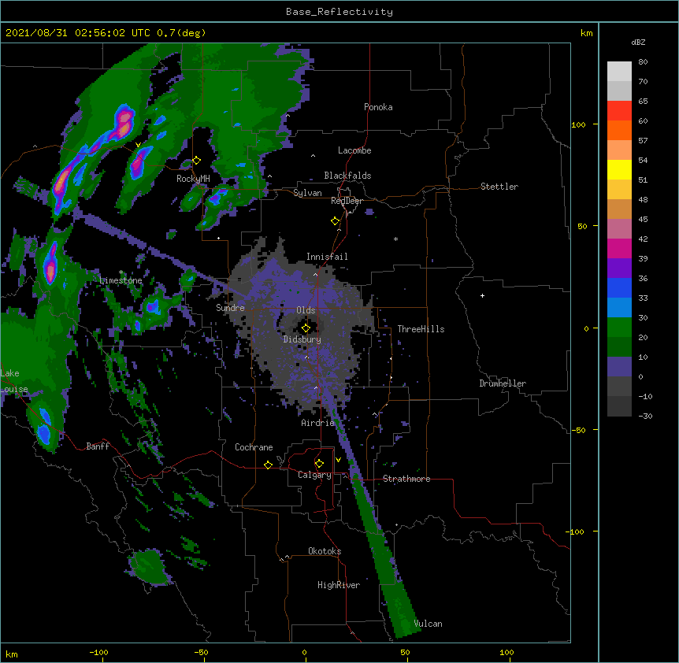Click the Base_Reflectivity title
Viewport: 679px width, 663px height.
[x=339, y=12]
